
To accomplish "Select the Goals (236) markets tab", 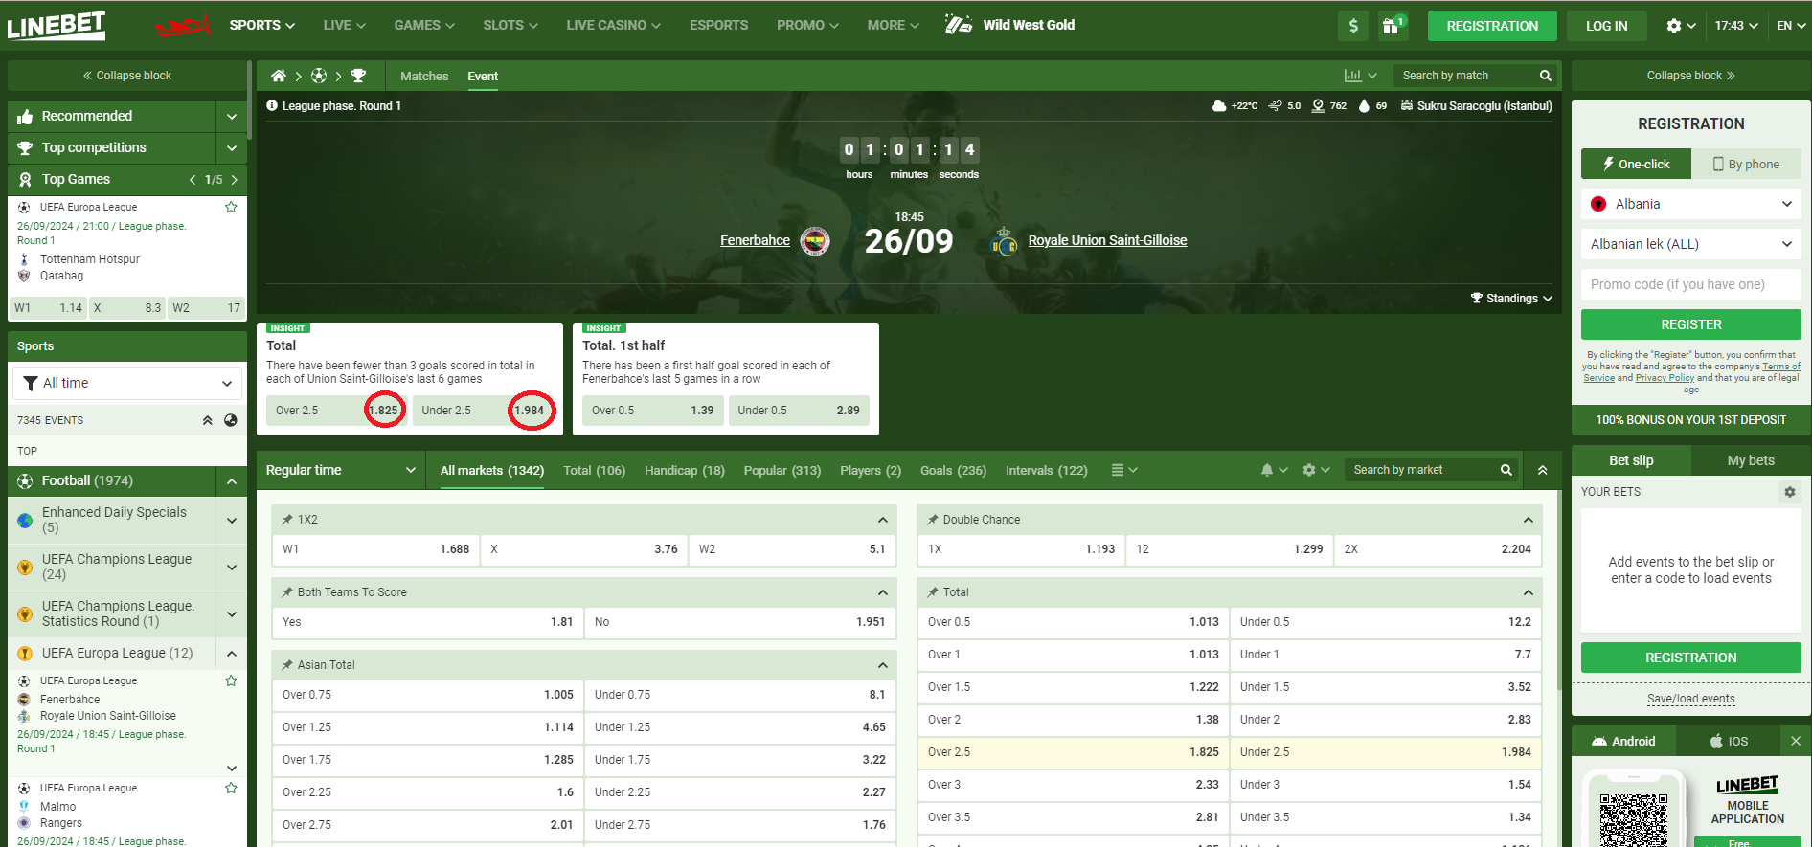I will [953, 470].
